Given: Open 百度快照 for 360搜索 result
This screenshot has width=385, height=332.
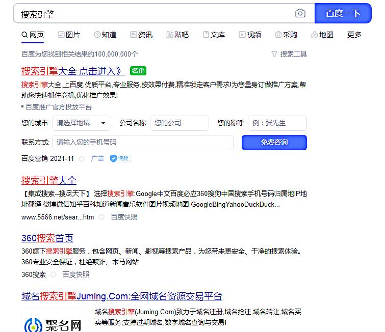Looking at the screenshot, I should pyautogui.click(x=76, y=274).
